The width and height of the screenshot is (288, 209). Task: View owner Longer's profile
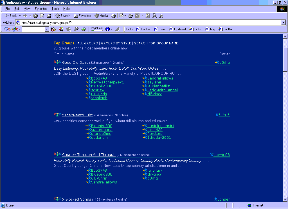224,199
